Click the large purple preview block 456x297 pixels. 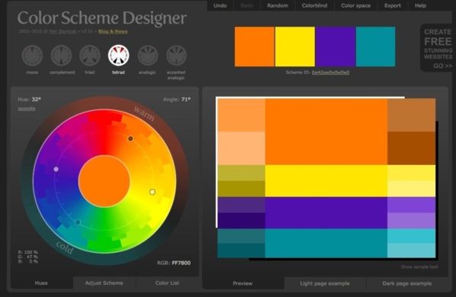(x=326, y=213)
